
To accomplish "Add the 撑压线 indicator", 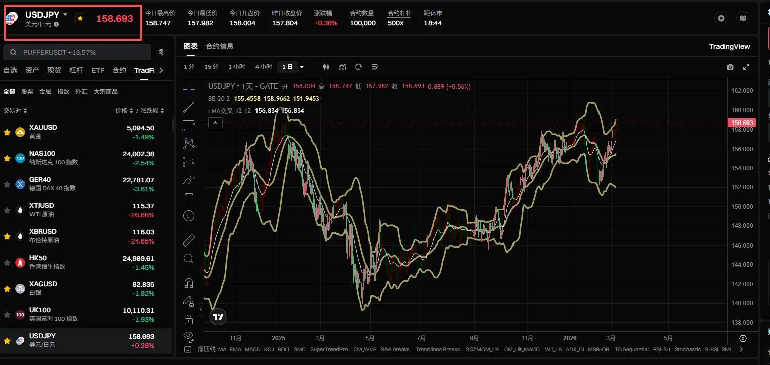I will pyautogui.click(x=207, y=349).
